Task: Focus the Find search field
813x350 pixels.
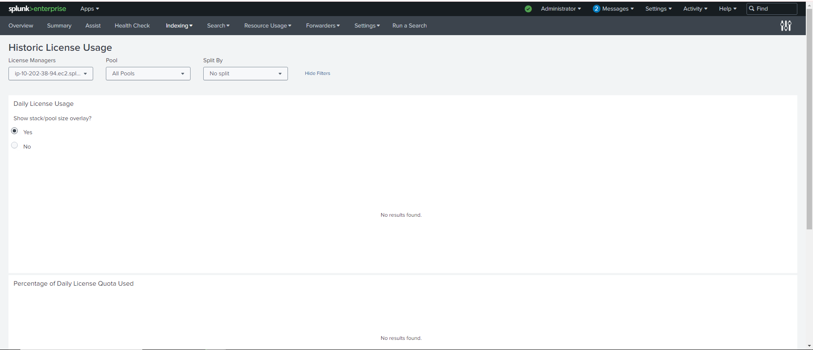Action: pos(772,9)
